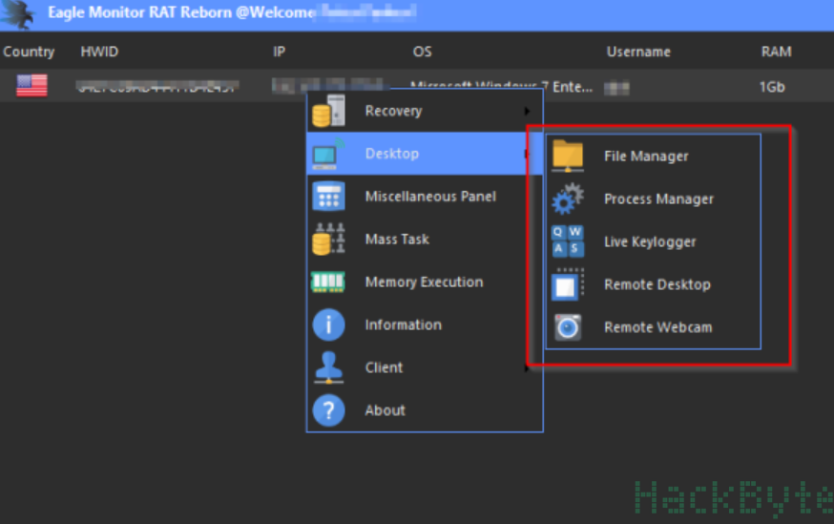Open Miscellaneous Panel menu entry
Viewport: 834px width, 524px height.
[x=425, y=197]
